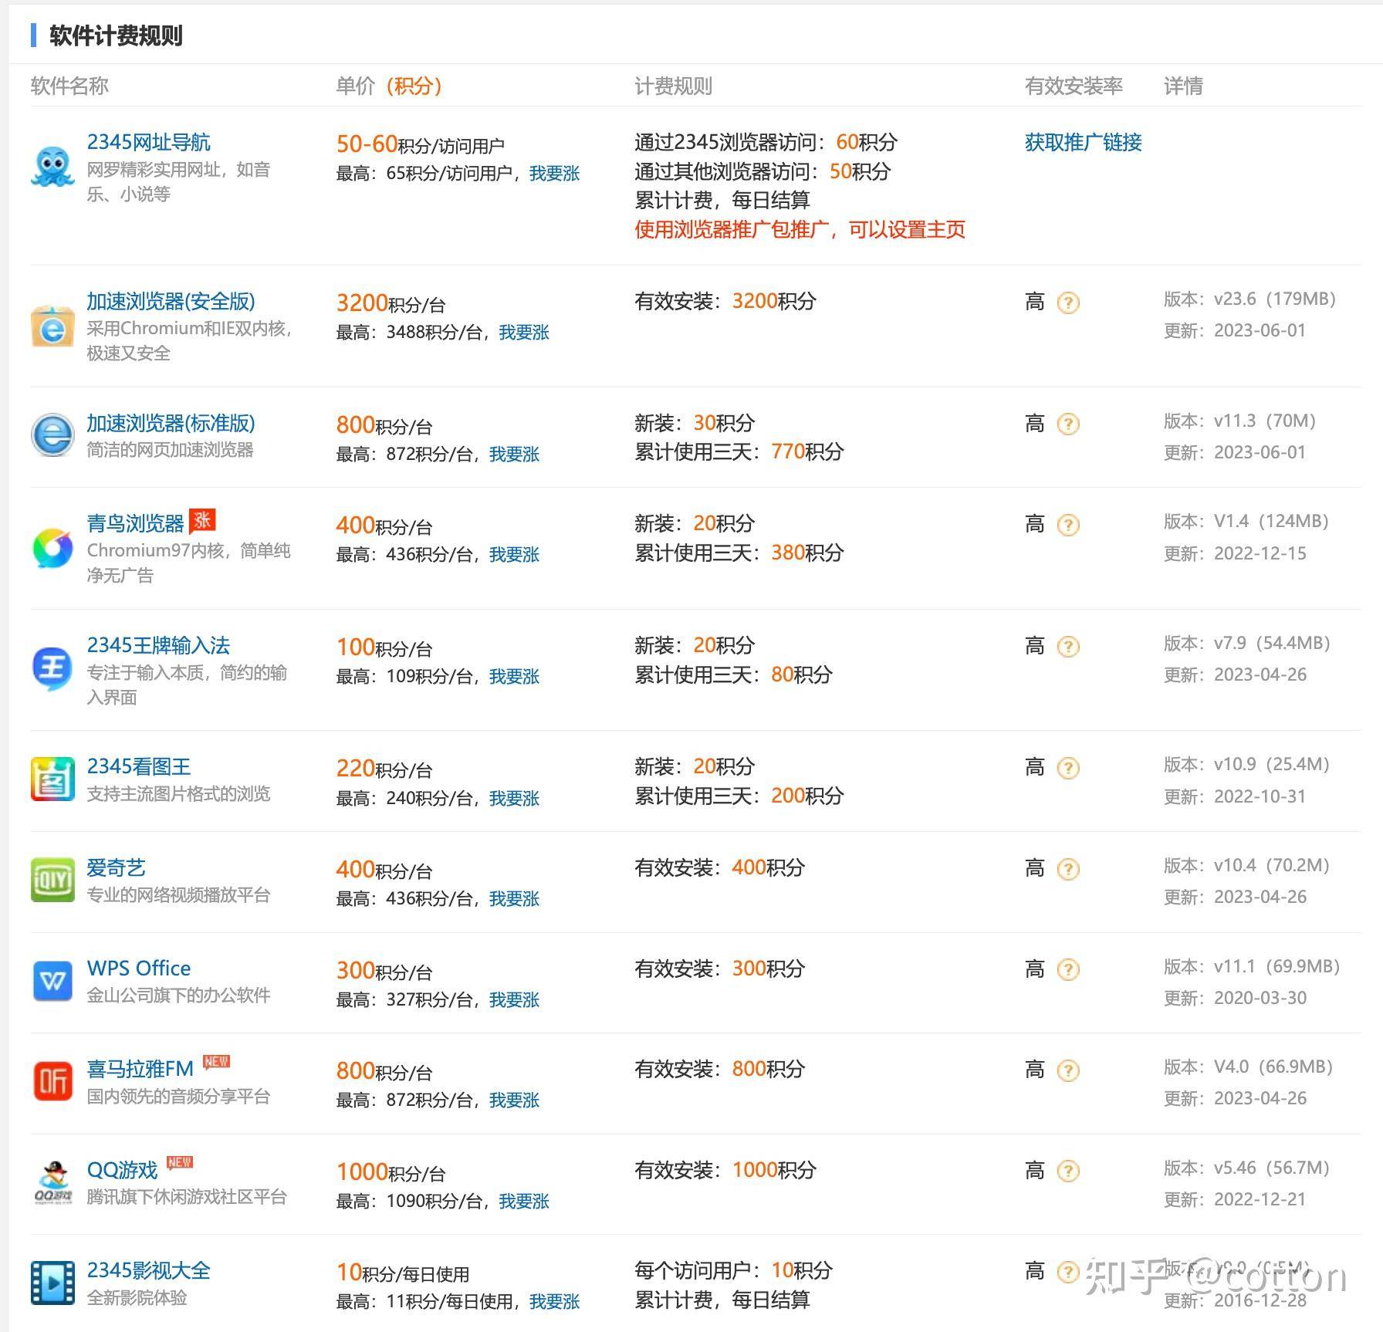Image resolution: width=1383 pixels, height=1332 pixels.
Task: Click the NEW badge beside 喜马拉雅FM
Action: (216, 1062)
